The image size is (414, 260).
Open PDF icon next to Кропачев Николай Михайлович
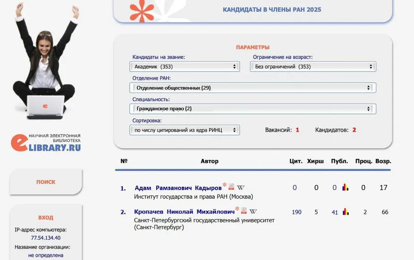(244, 211)
